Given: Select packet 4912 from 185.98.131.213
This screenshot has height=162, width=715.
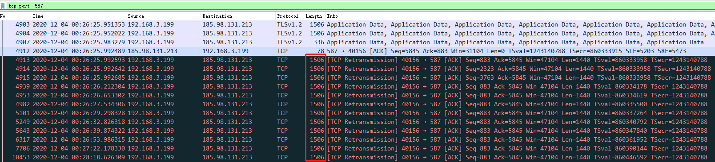Looking at the screenshot, I should [357, 51].
